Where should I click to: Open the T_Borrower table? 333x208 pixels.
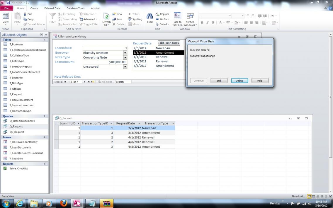(x=16, y=44)
